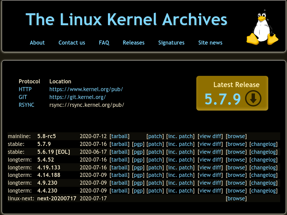View diff for longterm 5.4.52
This screenshot has width=287, height=215.
[x=210, y=160]
